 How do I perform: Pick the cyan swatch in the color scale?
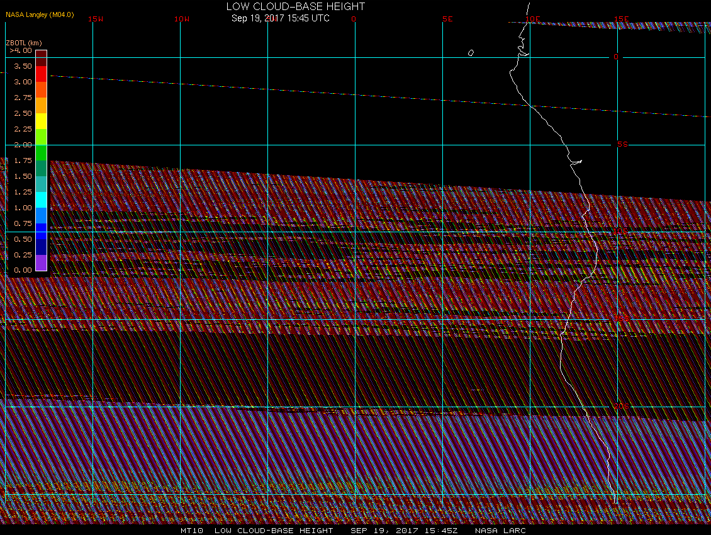click(x=41, y=200)
